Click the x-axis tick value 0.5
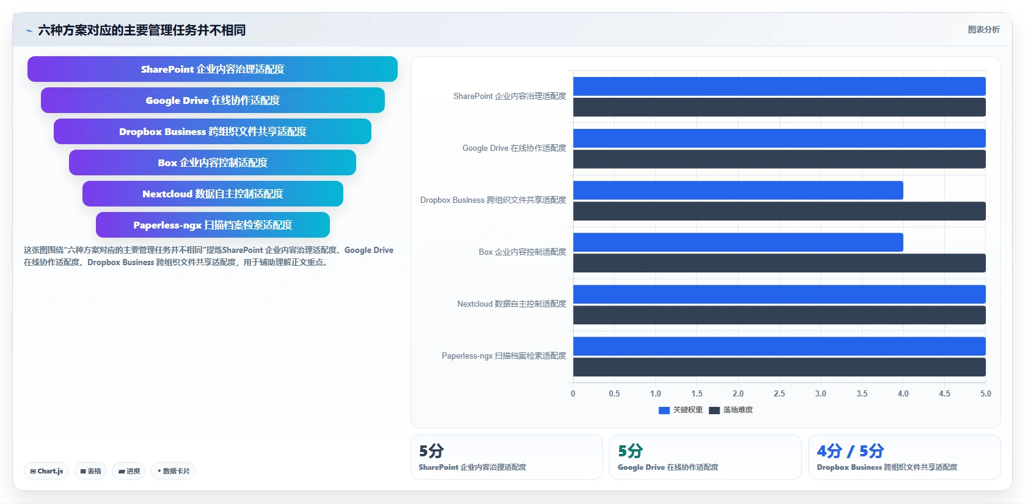This screenshot has height=504, width=1025. [x=615, y=393]
